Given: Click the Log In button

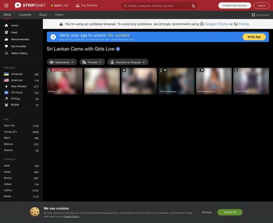Looking at the screenshot, I should (262, 5).
